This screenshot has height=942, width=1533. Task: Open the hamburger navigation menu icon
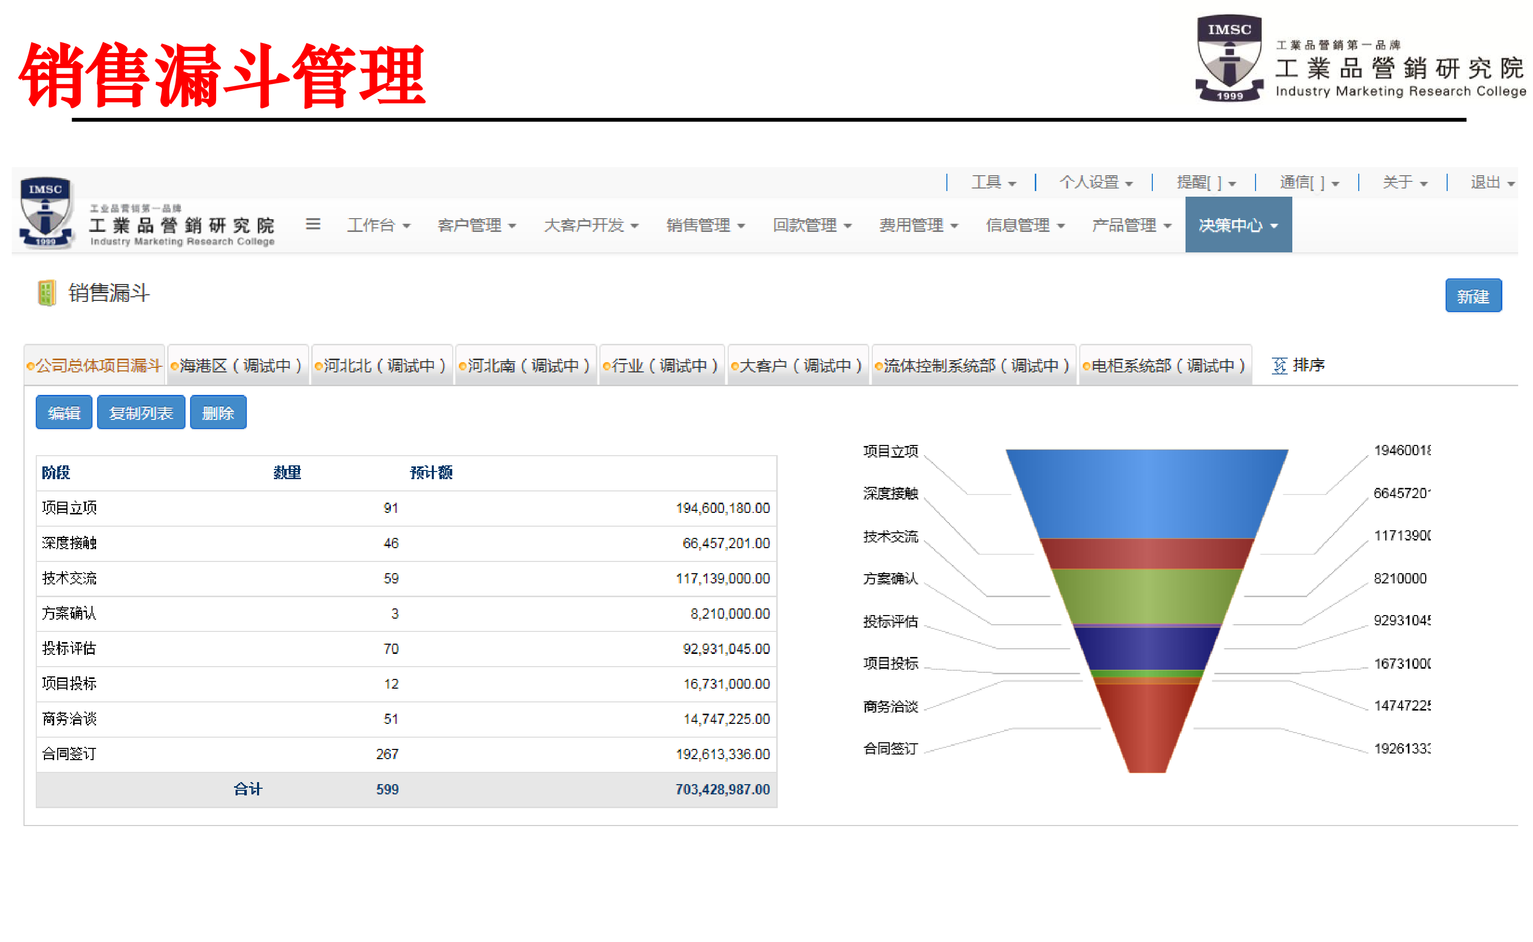tap(314, 225)
